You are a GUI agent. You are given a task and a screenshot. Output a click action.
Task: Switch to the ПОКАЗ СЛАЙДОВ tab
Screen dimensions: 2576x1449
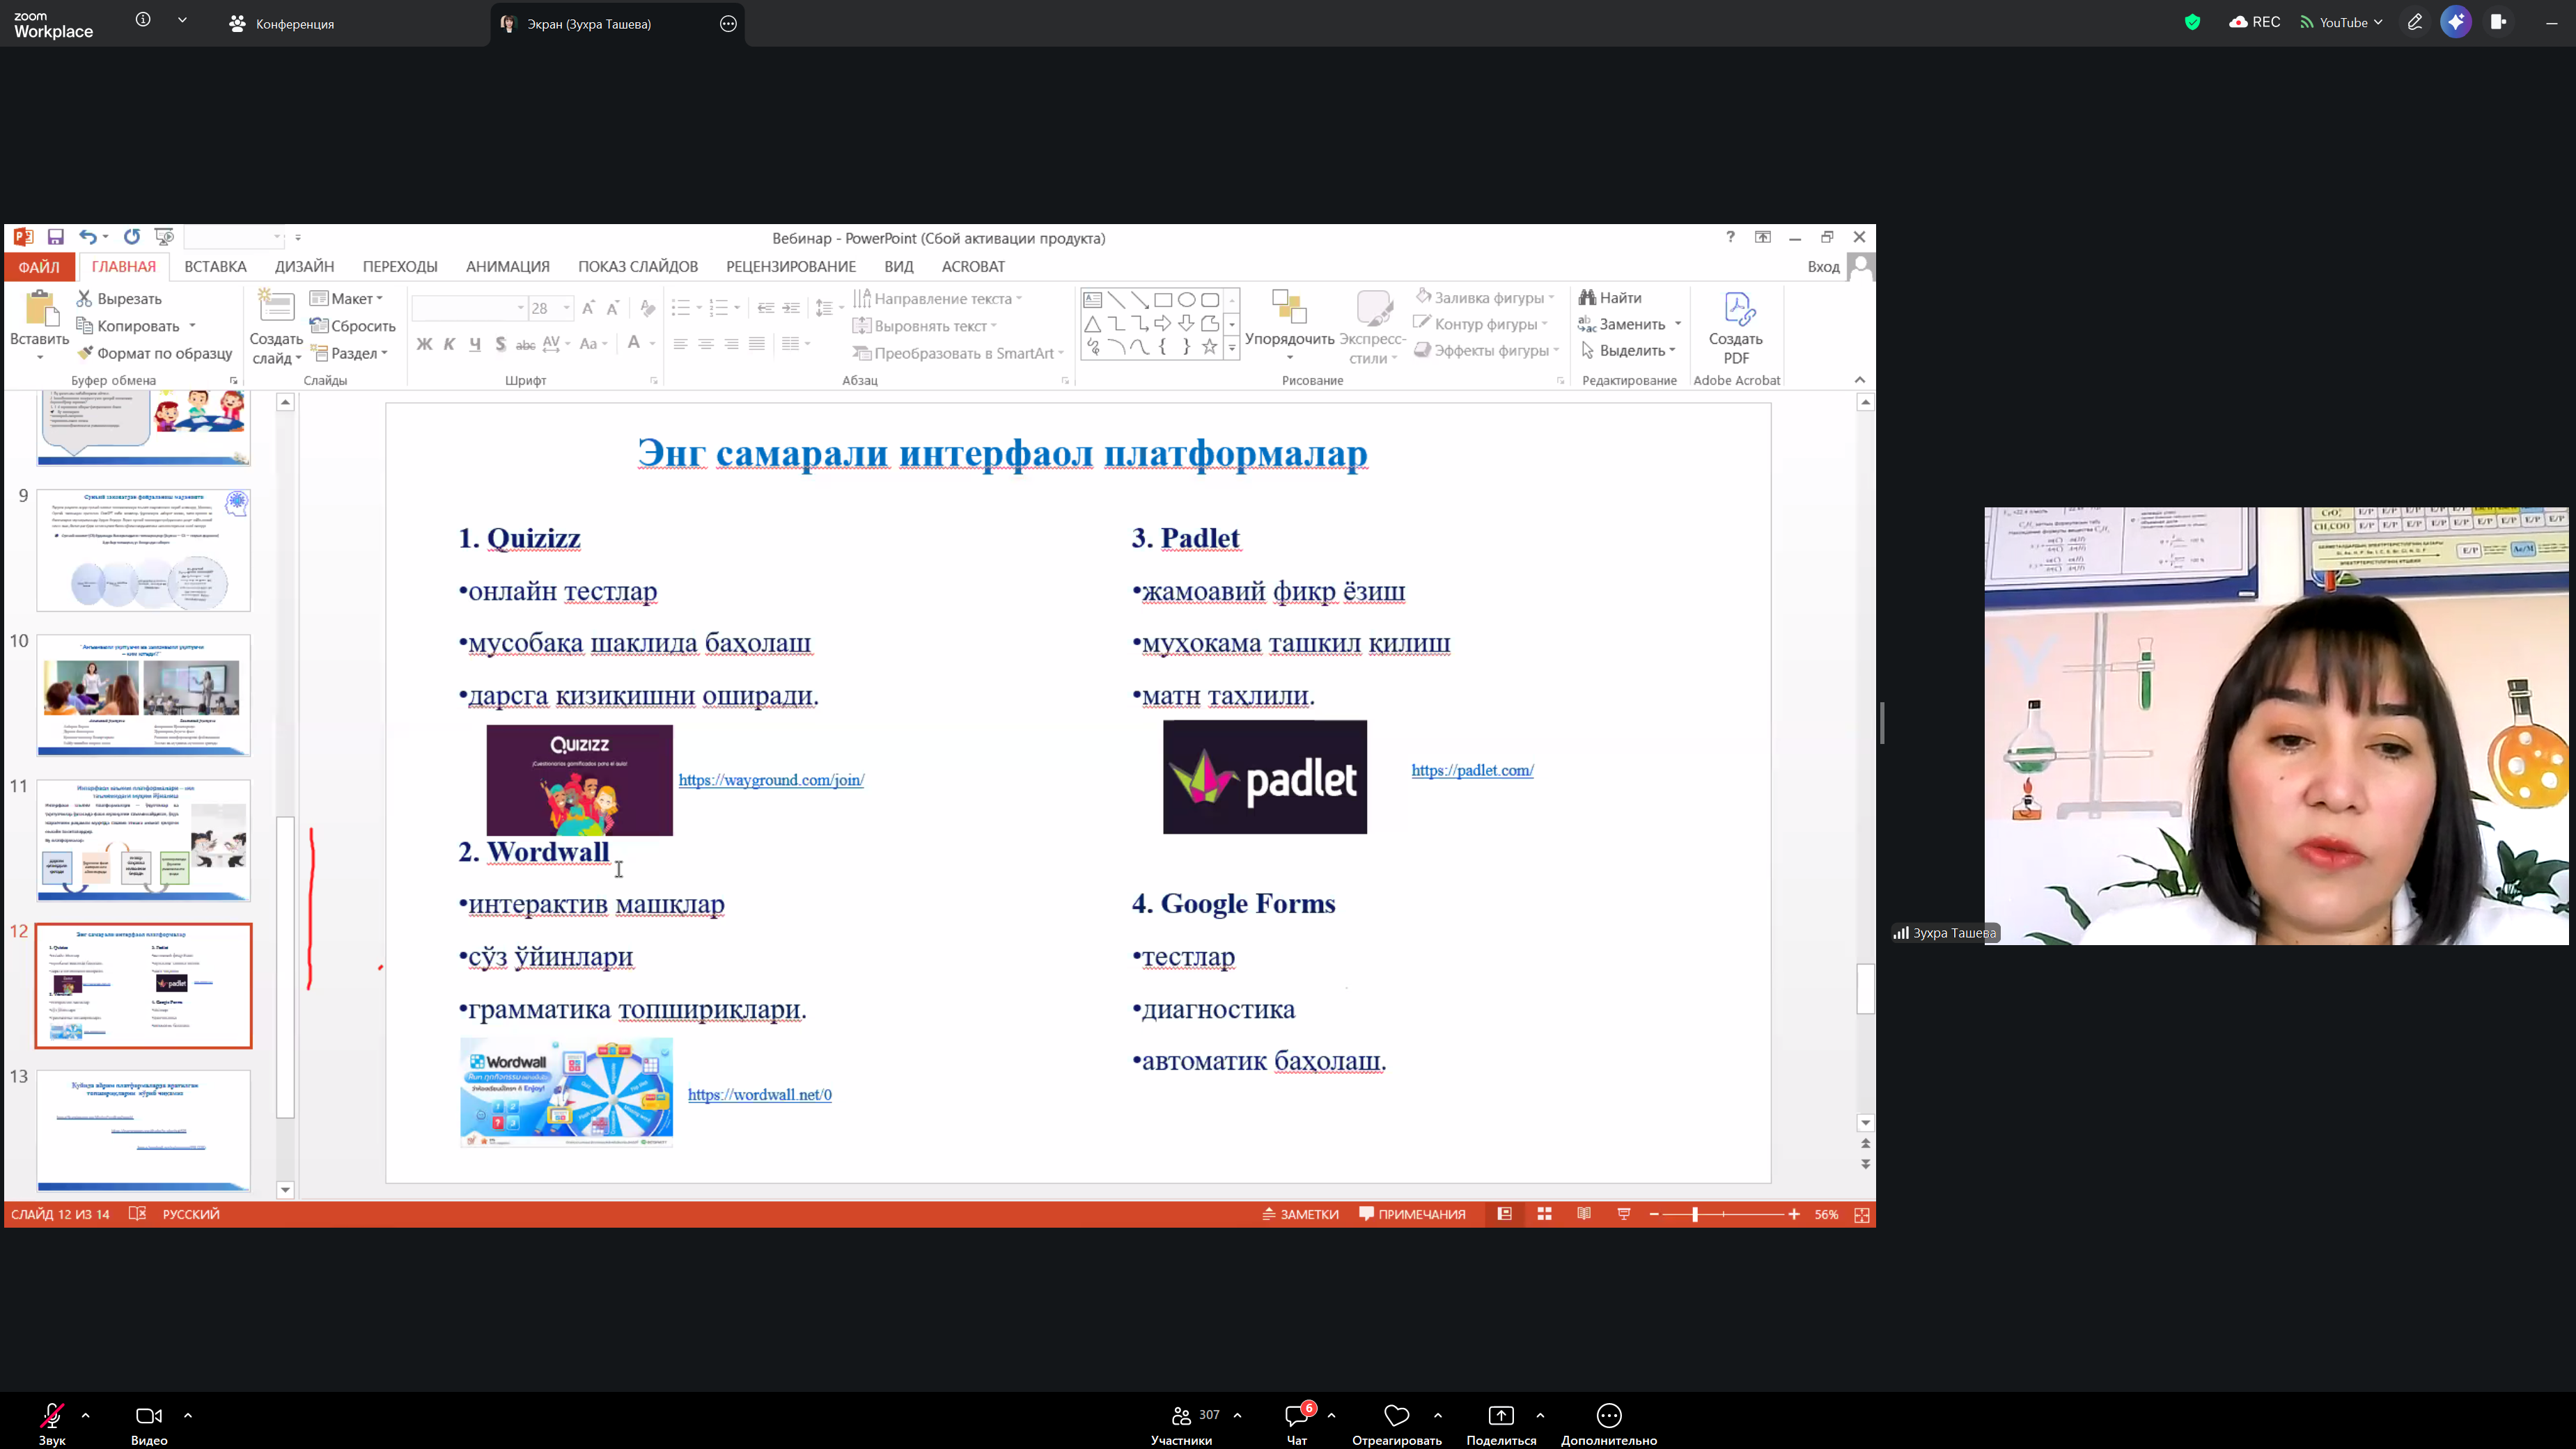point(637,267)
